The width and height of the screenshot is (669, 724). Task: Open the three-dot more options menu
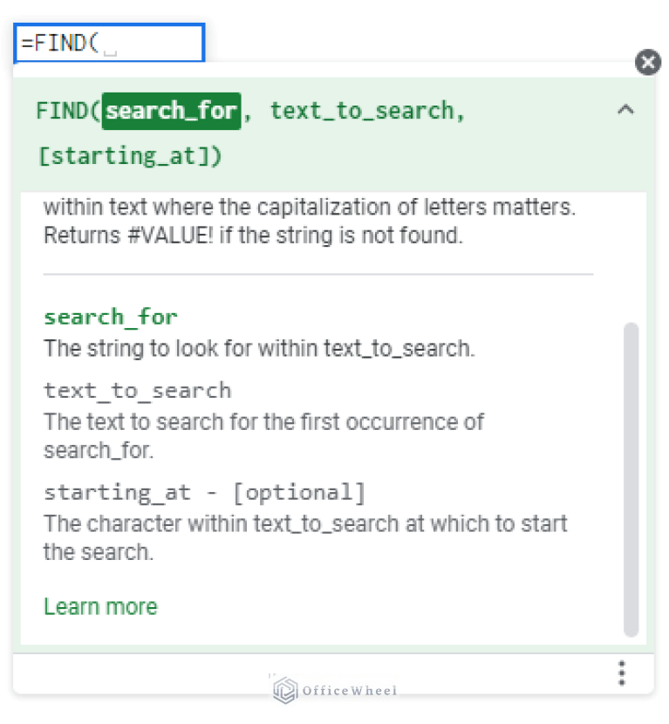pyautogui.click(x=621, y=673)
